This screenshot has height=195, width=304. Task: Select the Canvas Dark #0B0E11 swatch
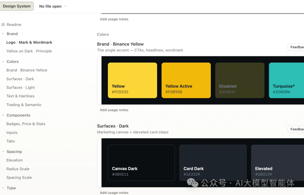tap(141, 163)
